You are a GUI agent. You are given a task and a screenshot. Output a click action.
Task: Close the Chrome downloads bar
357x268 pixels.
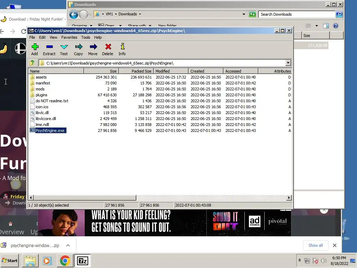pyautogui.click(x=334, y=245)
